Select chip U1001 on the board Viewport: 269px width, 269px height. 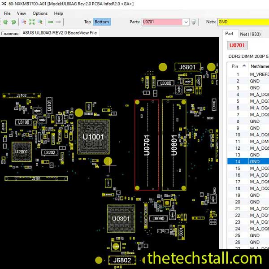(94, 137)
